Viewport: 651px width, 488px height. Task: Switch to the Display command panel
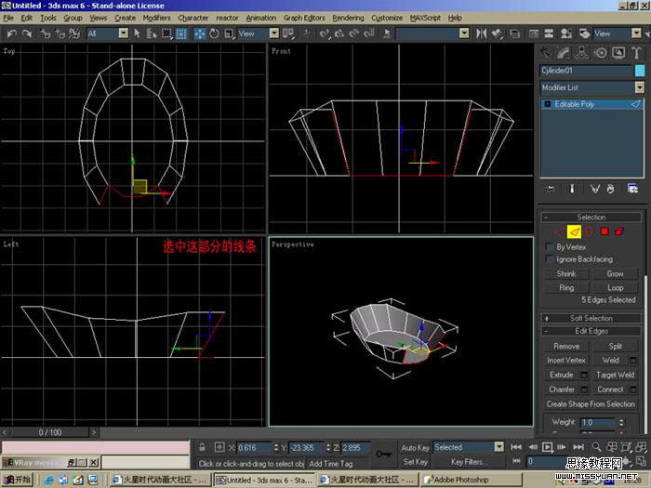coord(618,53)
